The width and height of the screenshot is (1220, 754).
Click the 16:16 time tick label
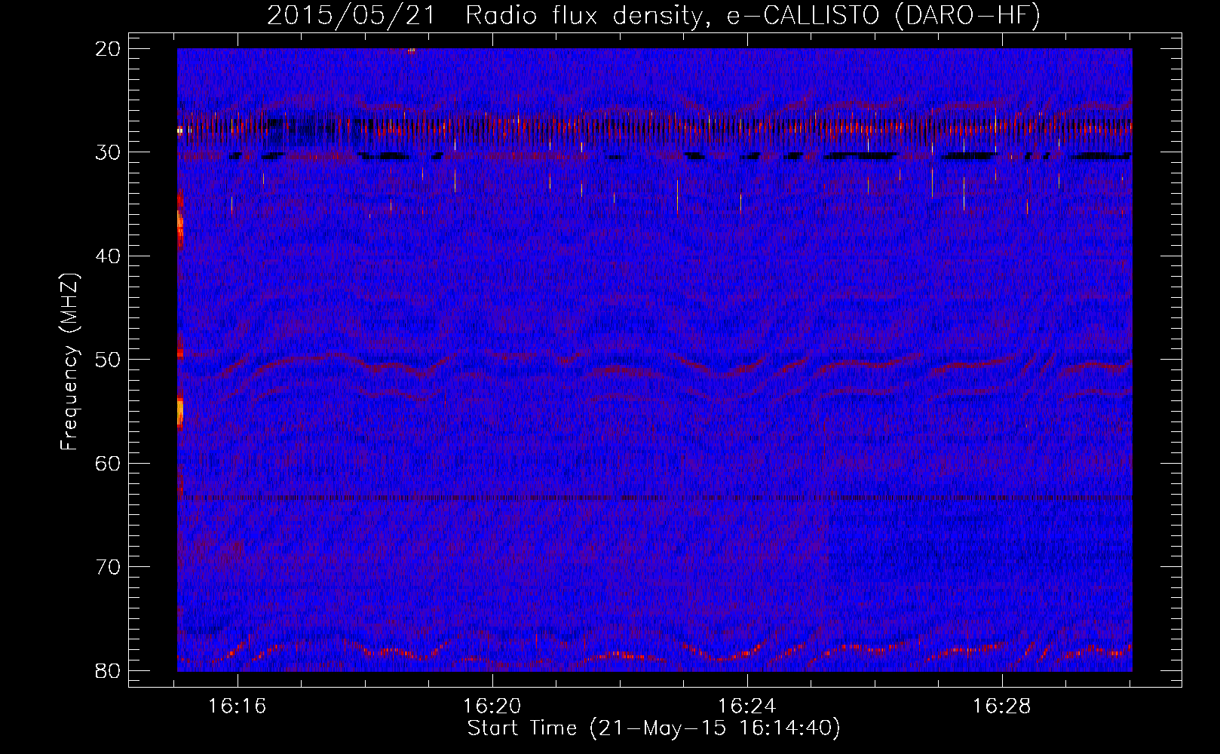[x=238, y=706]
